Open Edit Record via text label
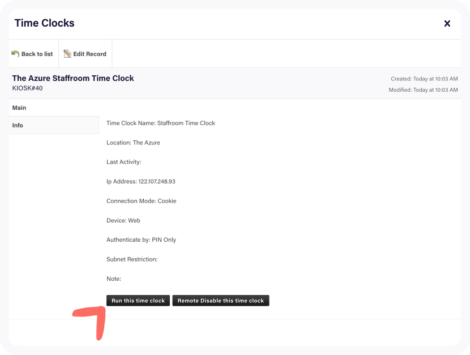 point(89,54)
